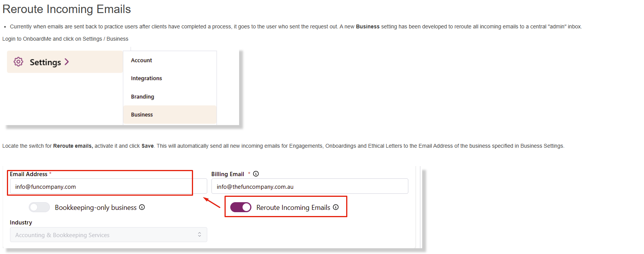This screenshot has width=644, height=254.
Task: Click the up-down arrows in Industry selector
Action: coord(200,234)
